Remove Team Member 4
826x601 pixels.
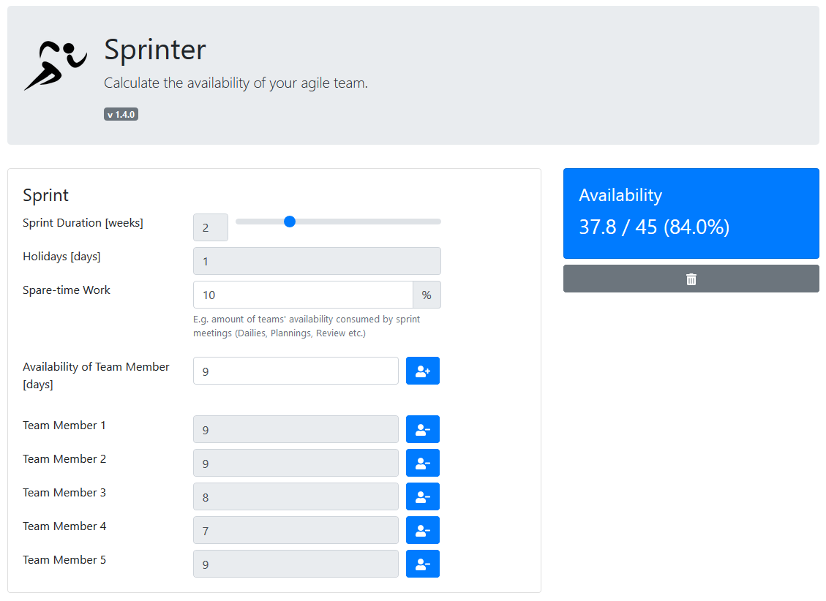point(422,531)
